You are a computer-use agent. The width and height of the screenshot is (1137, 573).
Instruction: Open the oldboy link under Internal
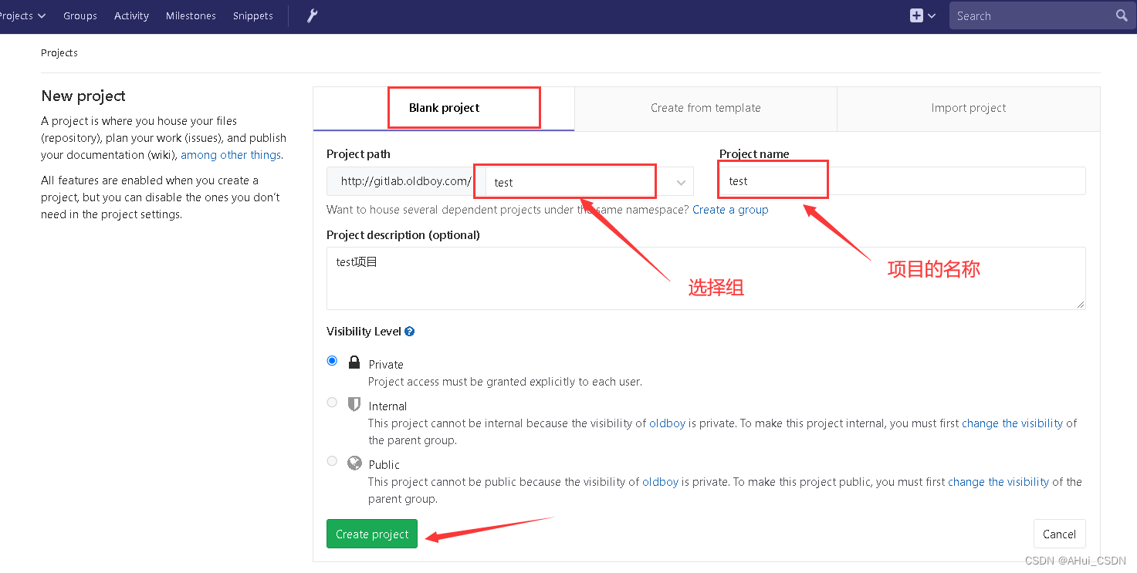pos(667,423)
